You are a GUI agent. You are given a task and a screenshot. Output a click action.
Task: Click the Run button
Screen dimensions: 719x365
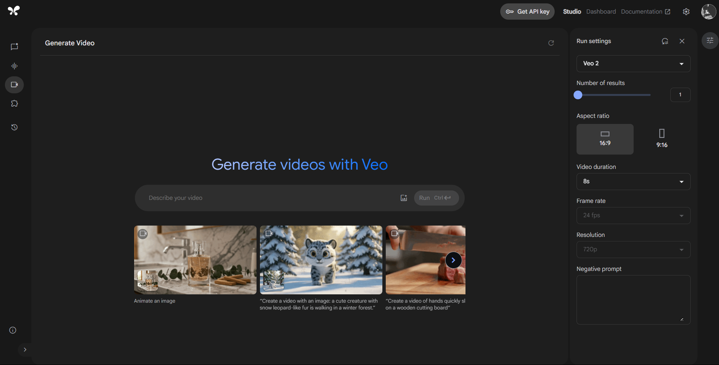(436, 198)
